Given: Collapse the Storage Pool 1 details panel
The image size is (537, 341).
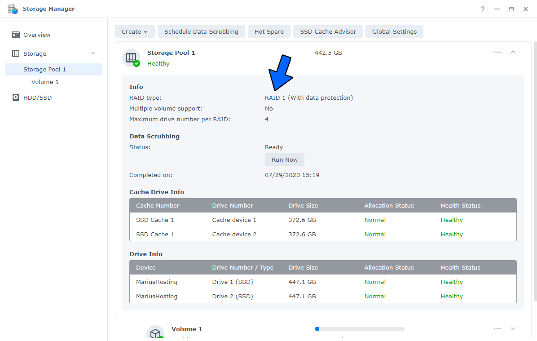Looking at the screenshot, I should (x=513, y=52).
